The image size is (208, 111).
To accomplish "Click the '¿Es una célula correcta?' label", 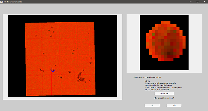I will pos(164,98).
